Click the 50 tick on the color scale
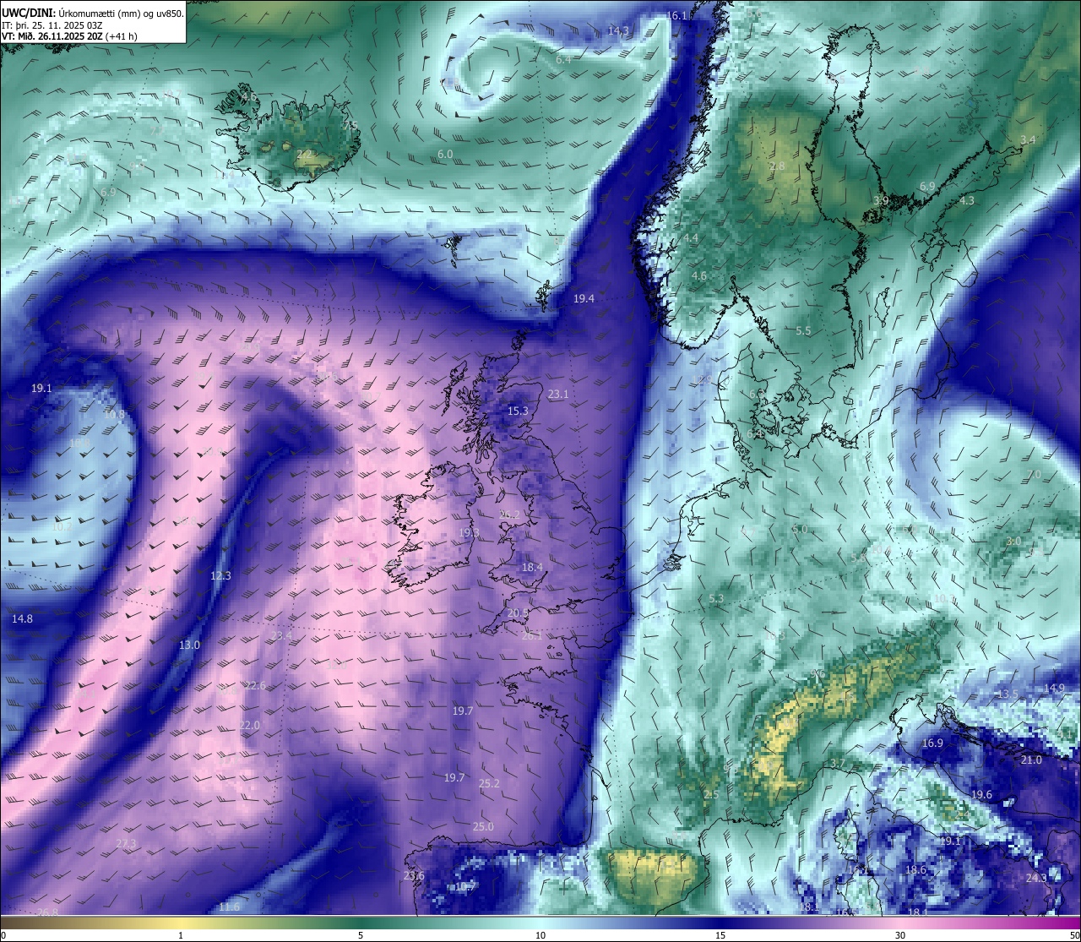This screenshot has width=1081, height=942. tap(1073, 935)
